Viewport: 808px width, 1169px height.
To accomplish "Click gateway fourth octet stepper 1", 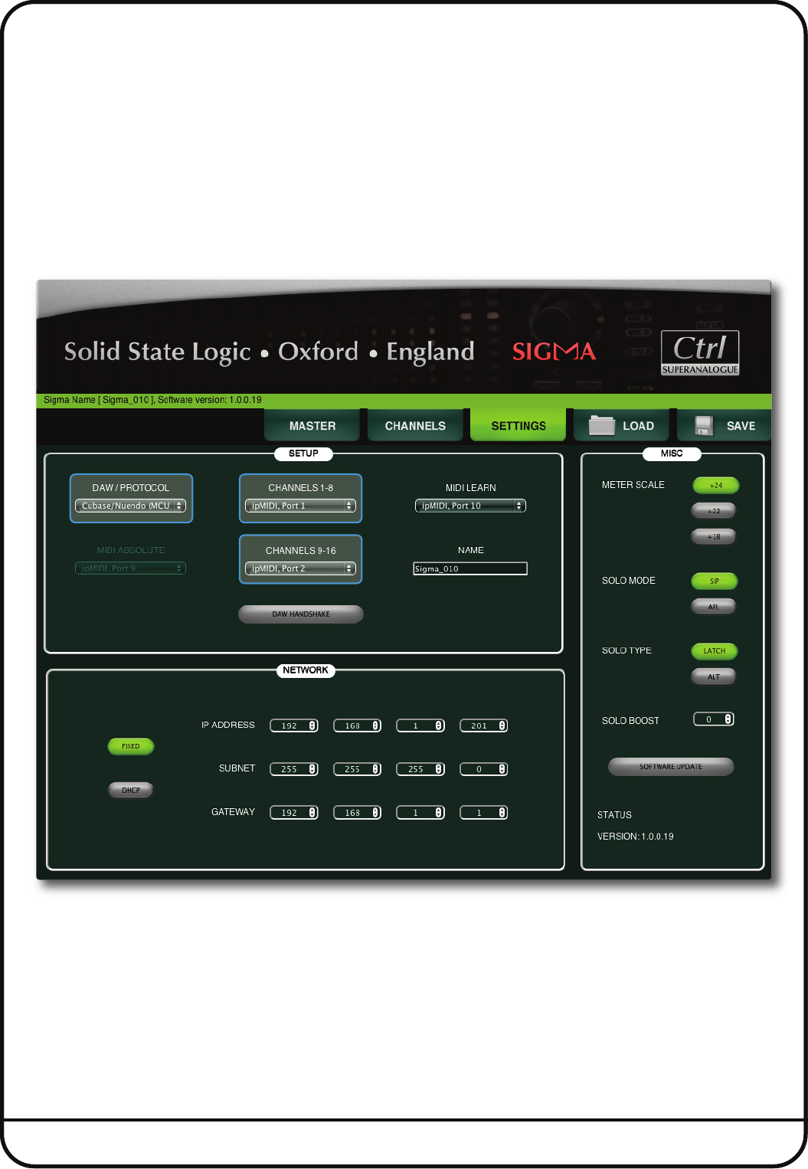I will pyautogui.click(x=484, y=813).
